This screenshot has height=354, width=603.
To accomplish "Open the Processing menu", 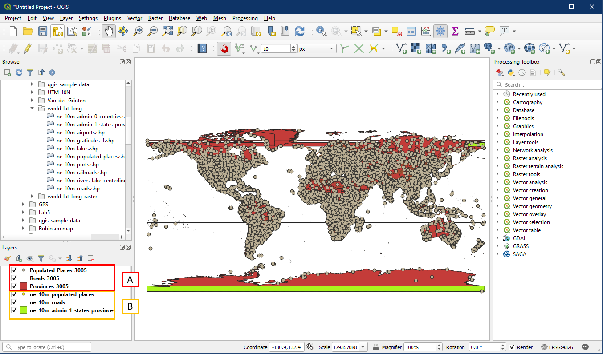I will 245,18.
